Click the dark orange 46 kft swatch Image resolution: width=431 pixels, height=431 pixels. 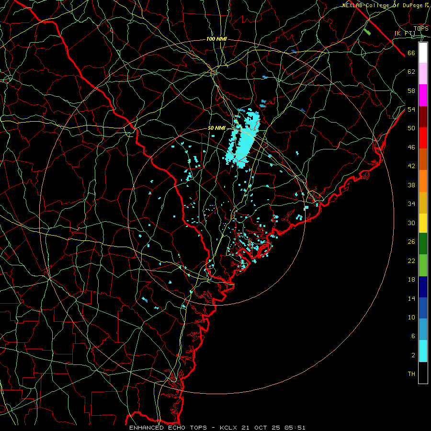tap(423, 159)
